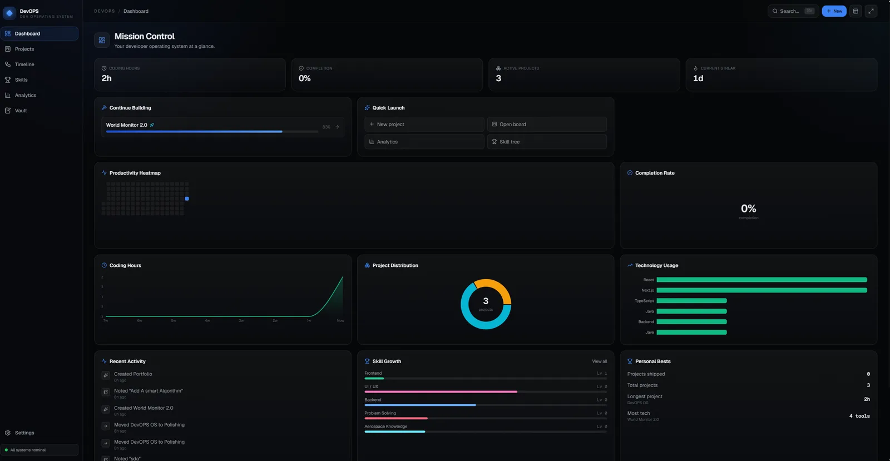890x461 pixels.
Task: Launch New project from Quick Launch
Action: [424, 125]
